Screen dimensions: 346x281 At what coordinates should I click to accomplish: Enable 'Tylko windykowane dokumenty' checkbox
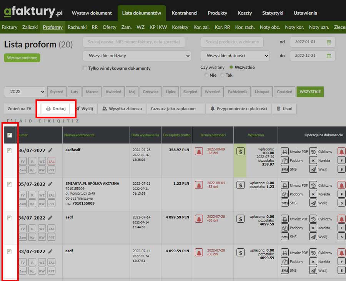click(x=85, y=68)
